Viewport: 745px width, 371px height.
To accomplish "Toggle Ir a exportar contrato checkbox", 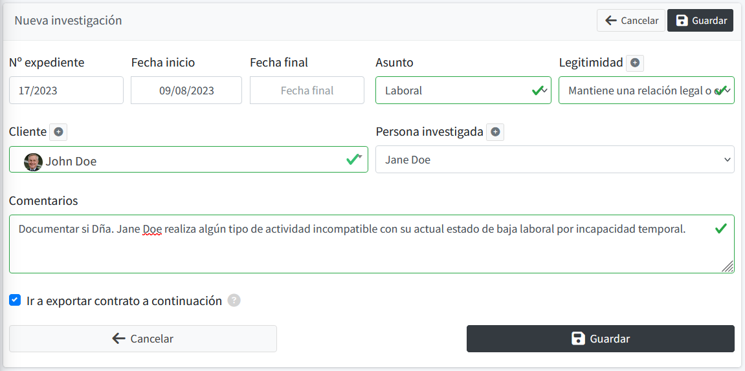I will pyautogui.click(x=15, y=300).
